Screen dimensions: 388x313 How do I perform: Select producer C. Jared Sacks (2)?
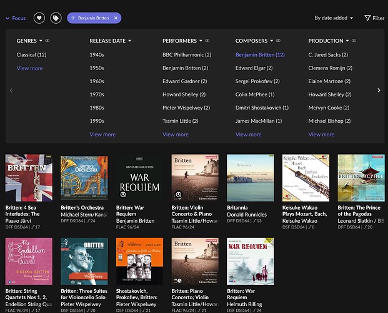click(328, 55)
